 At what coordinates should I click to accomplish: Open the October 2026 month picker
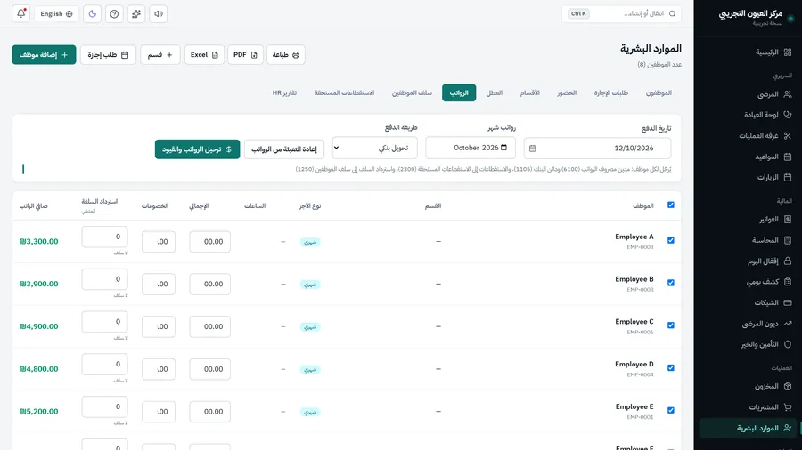(470, 148)
